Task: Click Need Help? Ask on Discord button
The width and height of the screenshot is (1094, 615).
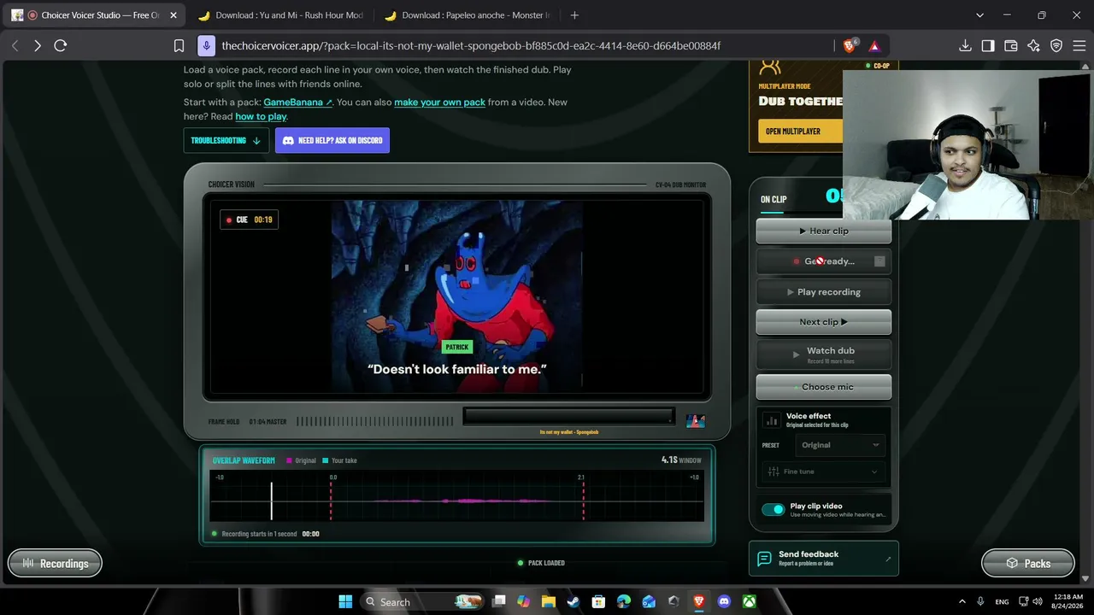Action: [x=332, y=140]
